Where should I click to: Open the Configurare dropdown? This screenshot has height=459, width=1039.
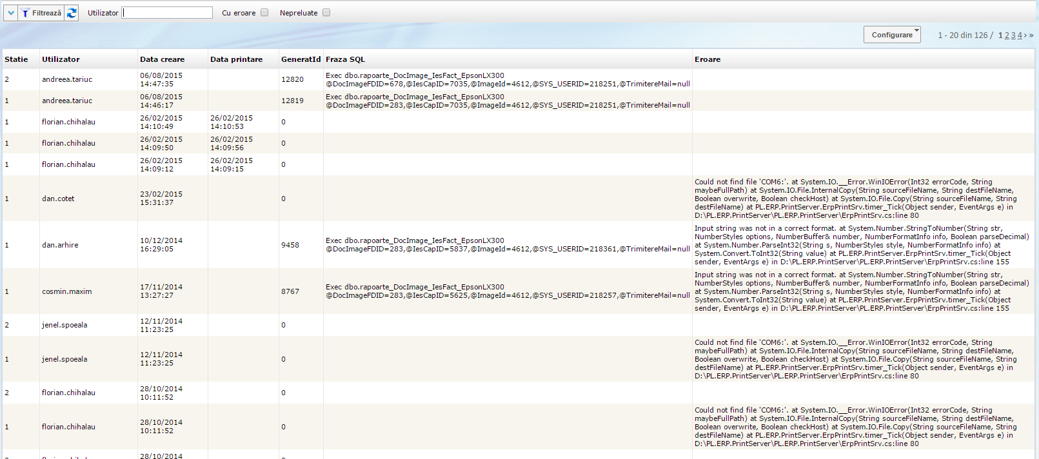(x=892, y=35)
